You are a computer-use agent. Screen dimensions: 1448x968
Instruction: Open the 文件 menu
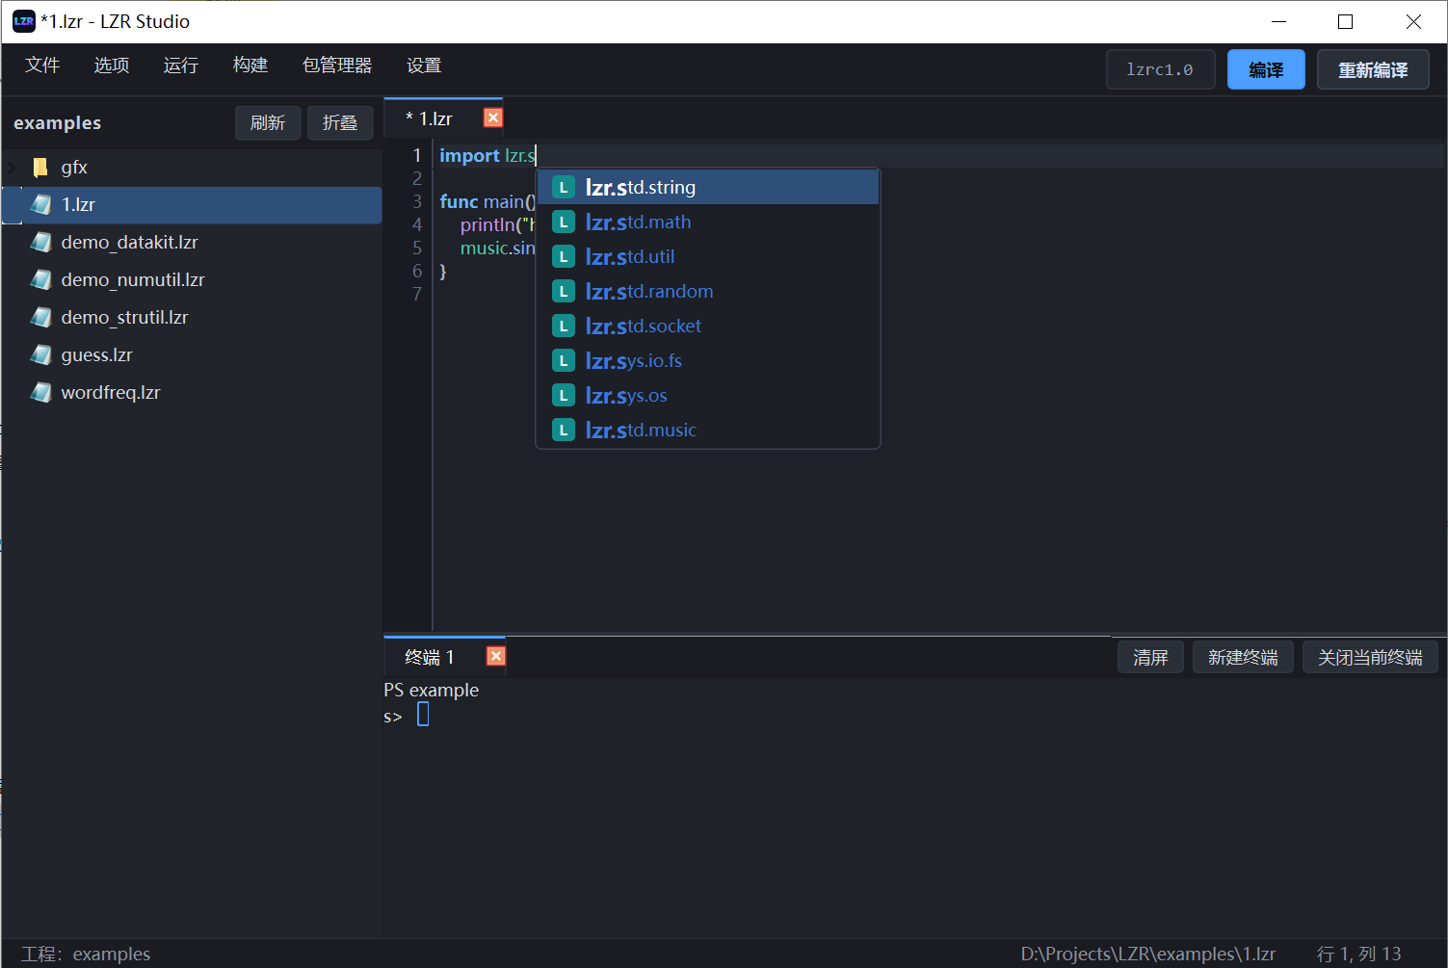click(42, 65)
